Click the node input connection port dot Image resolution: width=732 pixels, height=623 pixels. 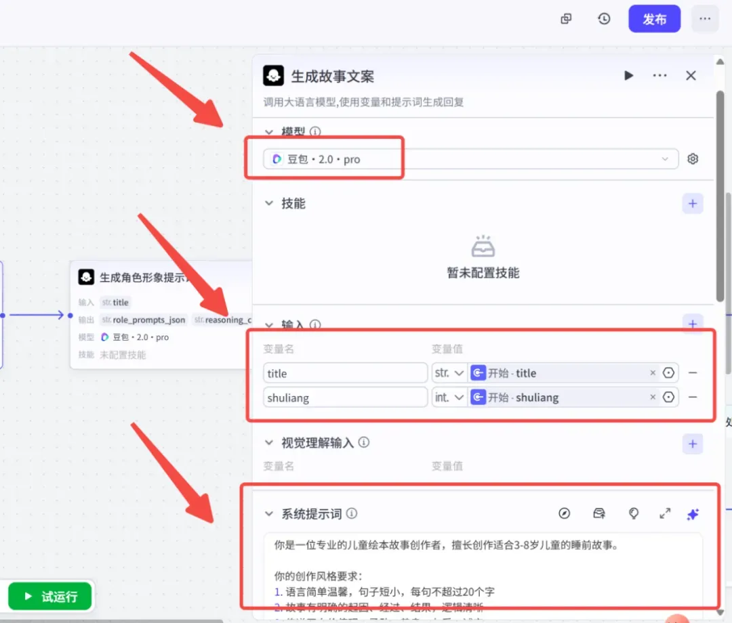[x=70, y=316]
